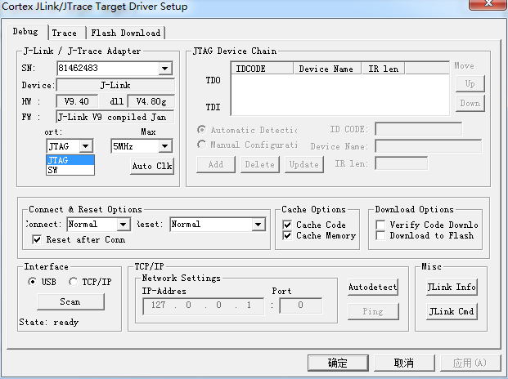Screen dimensions: 508x379
Task: Confirm with the 确定 button
Action: tap(338, 363)
